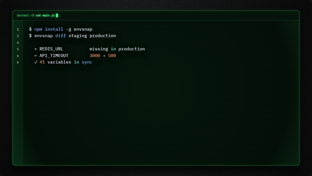312x176 pixels.
Task: Click the dollar sign before envsnap diff
Action: coord(30,36)
